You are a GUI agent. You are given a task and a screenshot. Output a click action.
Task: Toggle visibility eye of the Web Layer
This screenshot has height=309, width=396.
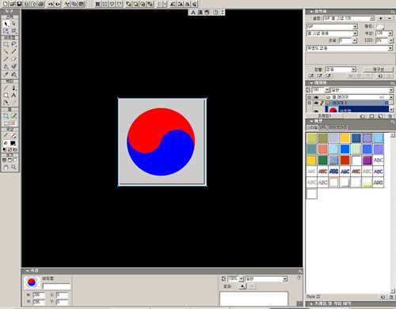coord(315,97)
